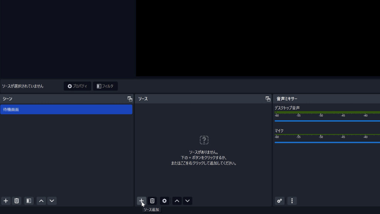Remove a source using the trash icon
Viewport: 380px width, 214px height.
(x=152, y=201)
